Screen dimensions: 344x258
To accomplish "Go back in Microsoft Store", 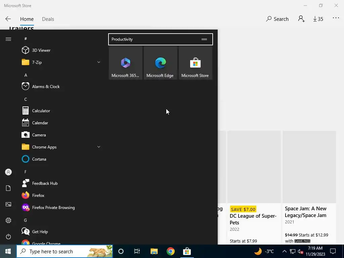I will 8,19.
